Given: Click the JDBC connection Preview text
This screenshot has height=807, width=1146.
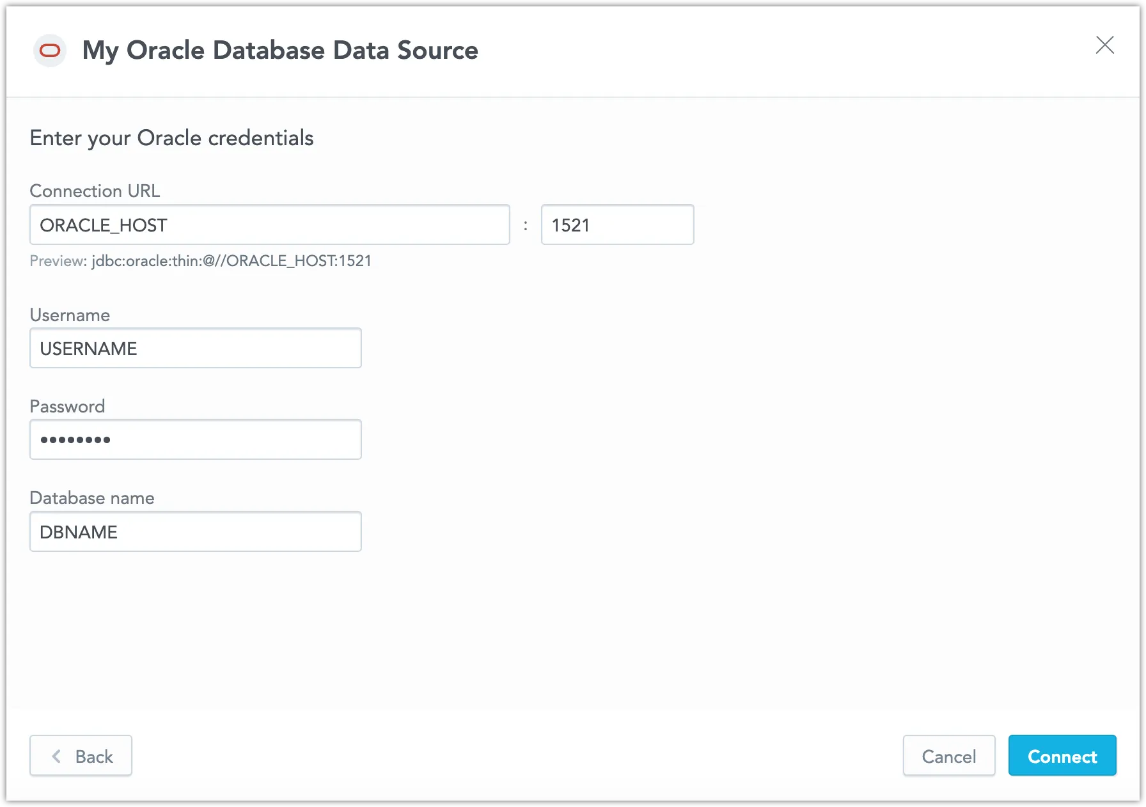Looking at the screenshot, I should pyautogui.click(x=200, y=261).
